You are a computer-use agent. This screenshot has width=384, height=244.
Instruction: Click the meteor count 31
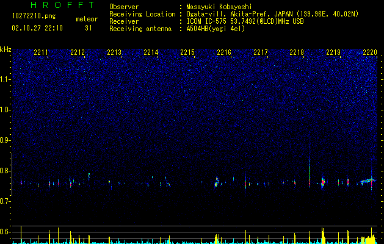[88, 28]
